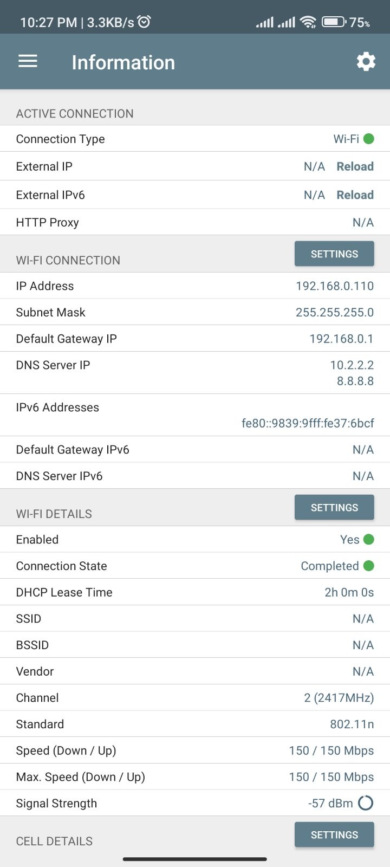Image resolution: width=390 pixels, height=867 pixels.
Task: Tap the alarm clock status icon
Action: [144, 22]
